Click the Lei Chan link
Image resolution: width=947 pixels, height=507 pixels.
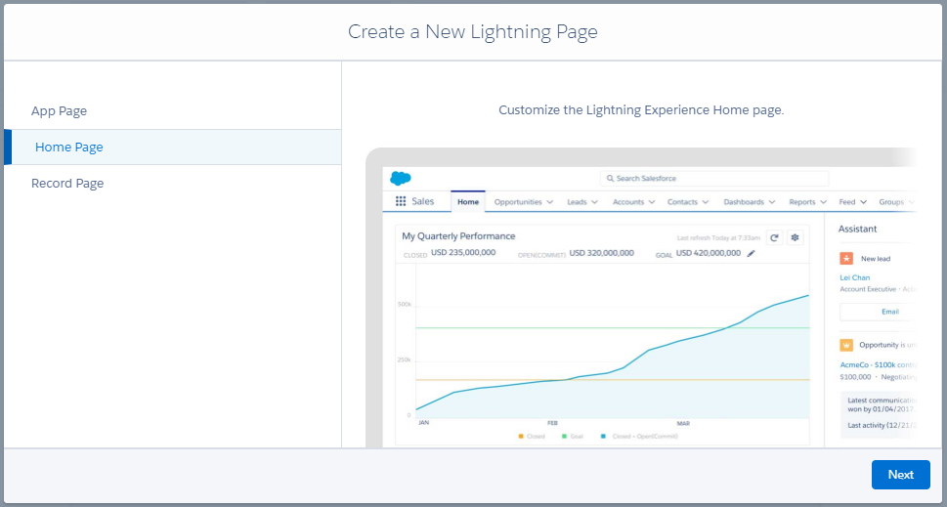[x=855, y=278]
